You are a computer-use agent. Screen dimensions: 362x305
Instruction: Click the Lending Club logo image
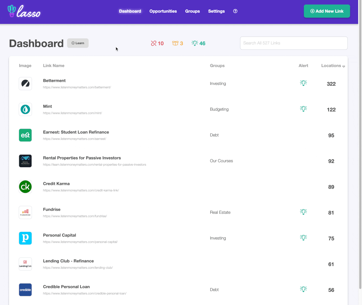click(25, 264)
